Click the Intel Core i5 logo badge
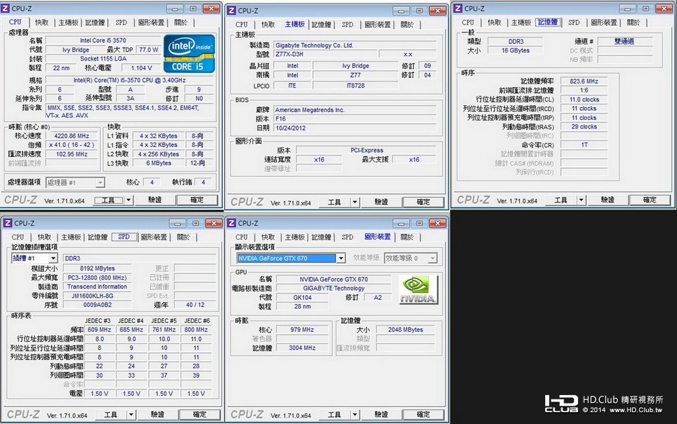 coord(189,53)
